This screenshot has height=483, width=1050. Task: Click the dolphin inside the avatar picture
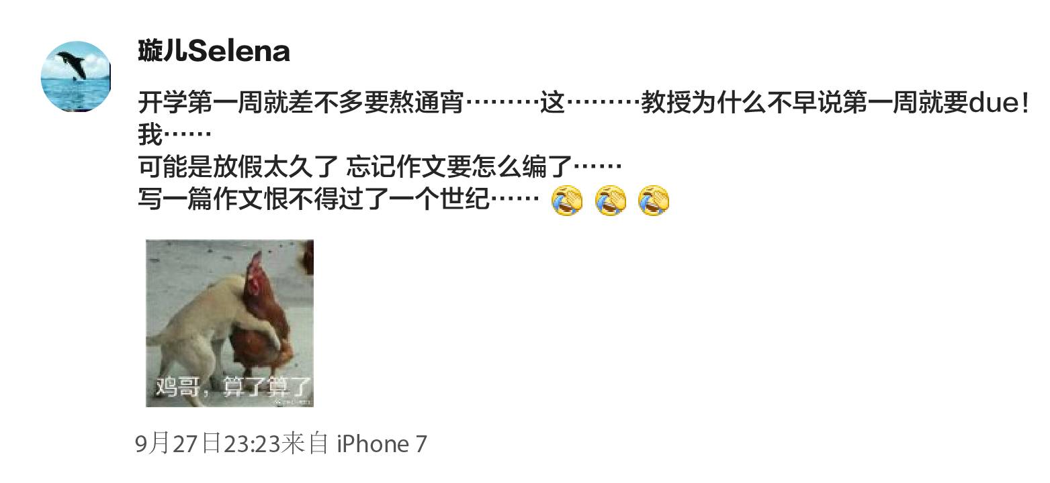click(x=72, y=65)
